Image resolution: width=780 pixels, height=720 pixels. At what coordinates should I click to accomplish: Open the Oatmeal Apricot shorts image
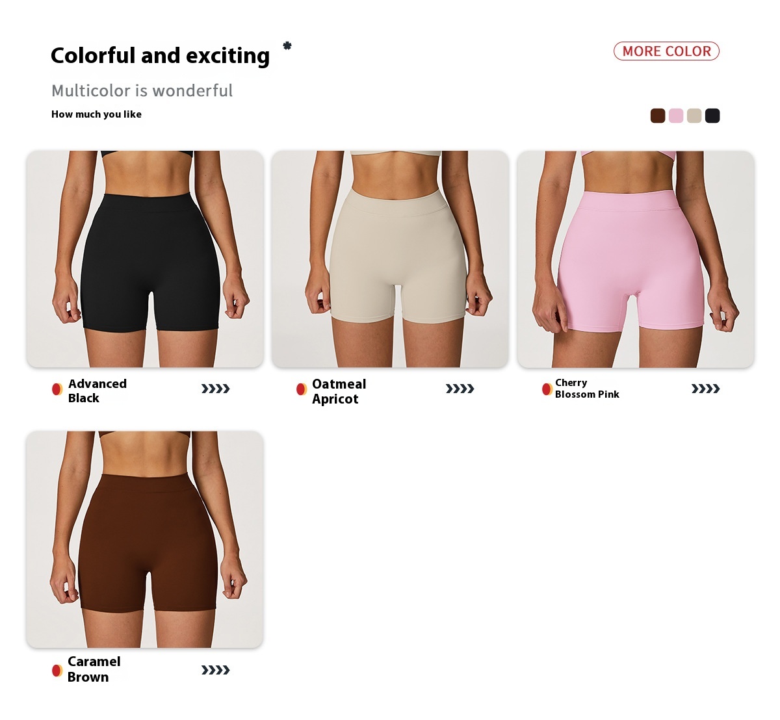click(390, 259)
